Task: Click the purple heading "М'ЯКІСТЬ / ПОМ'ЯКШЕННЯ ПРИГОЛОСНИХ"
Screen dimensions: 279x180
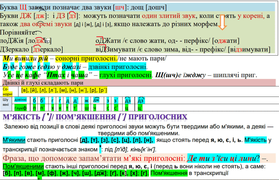Action: click(95, 117)
